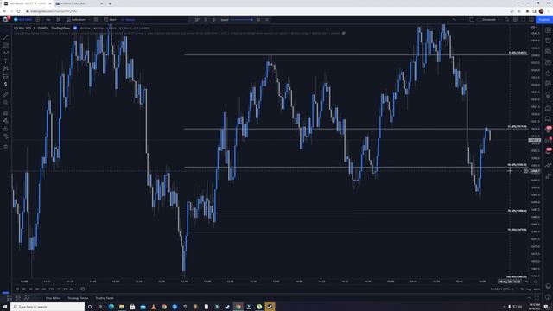The image size is (553, 311).
Task: Open the chat bubble icon in right sidebar
Action: 548,119
